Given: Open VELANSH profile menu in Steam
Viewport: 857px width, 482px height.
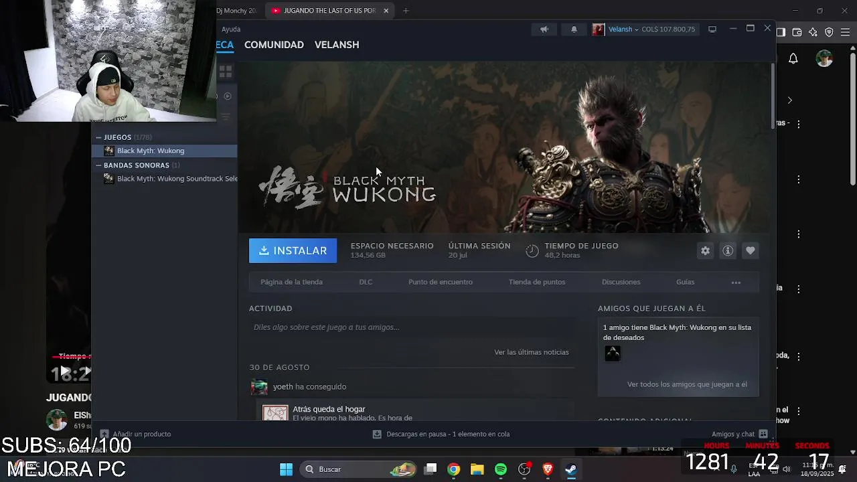Looking at the screenshot, I should (337, 45).
